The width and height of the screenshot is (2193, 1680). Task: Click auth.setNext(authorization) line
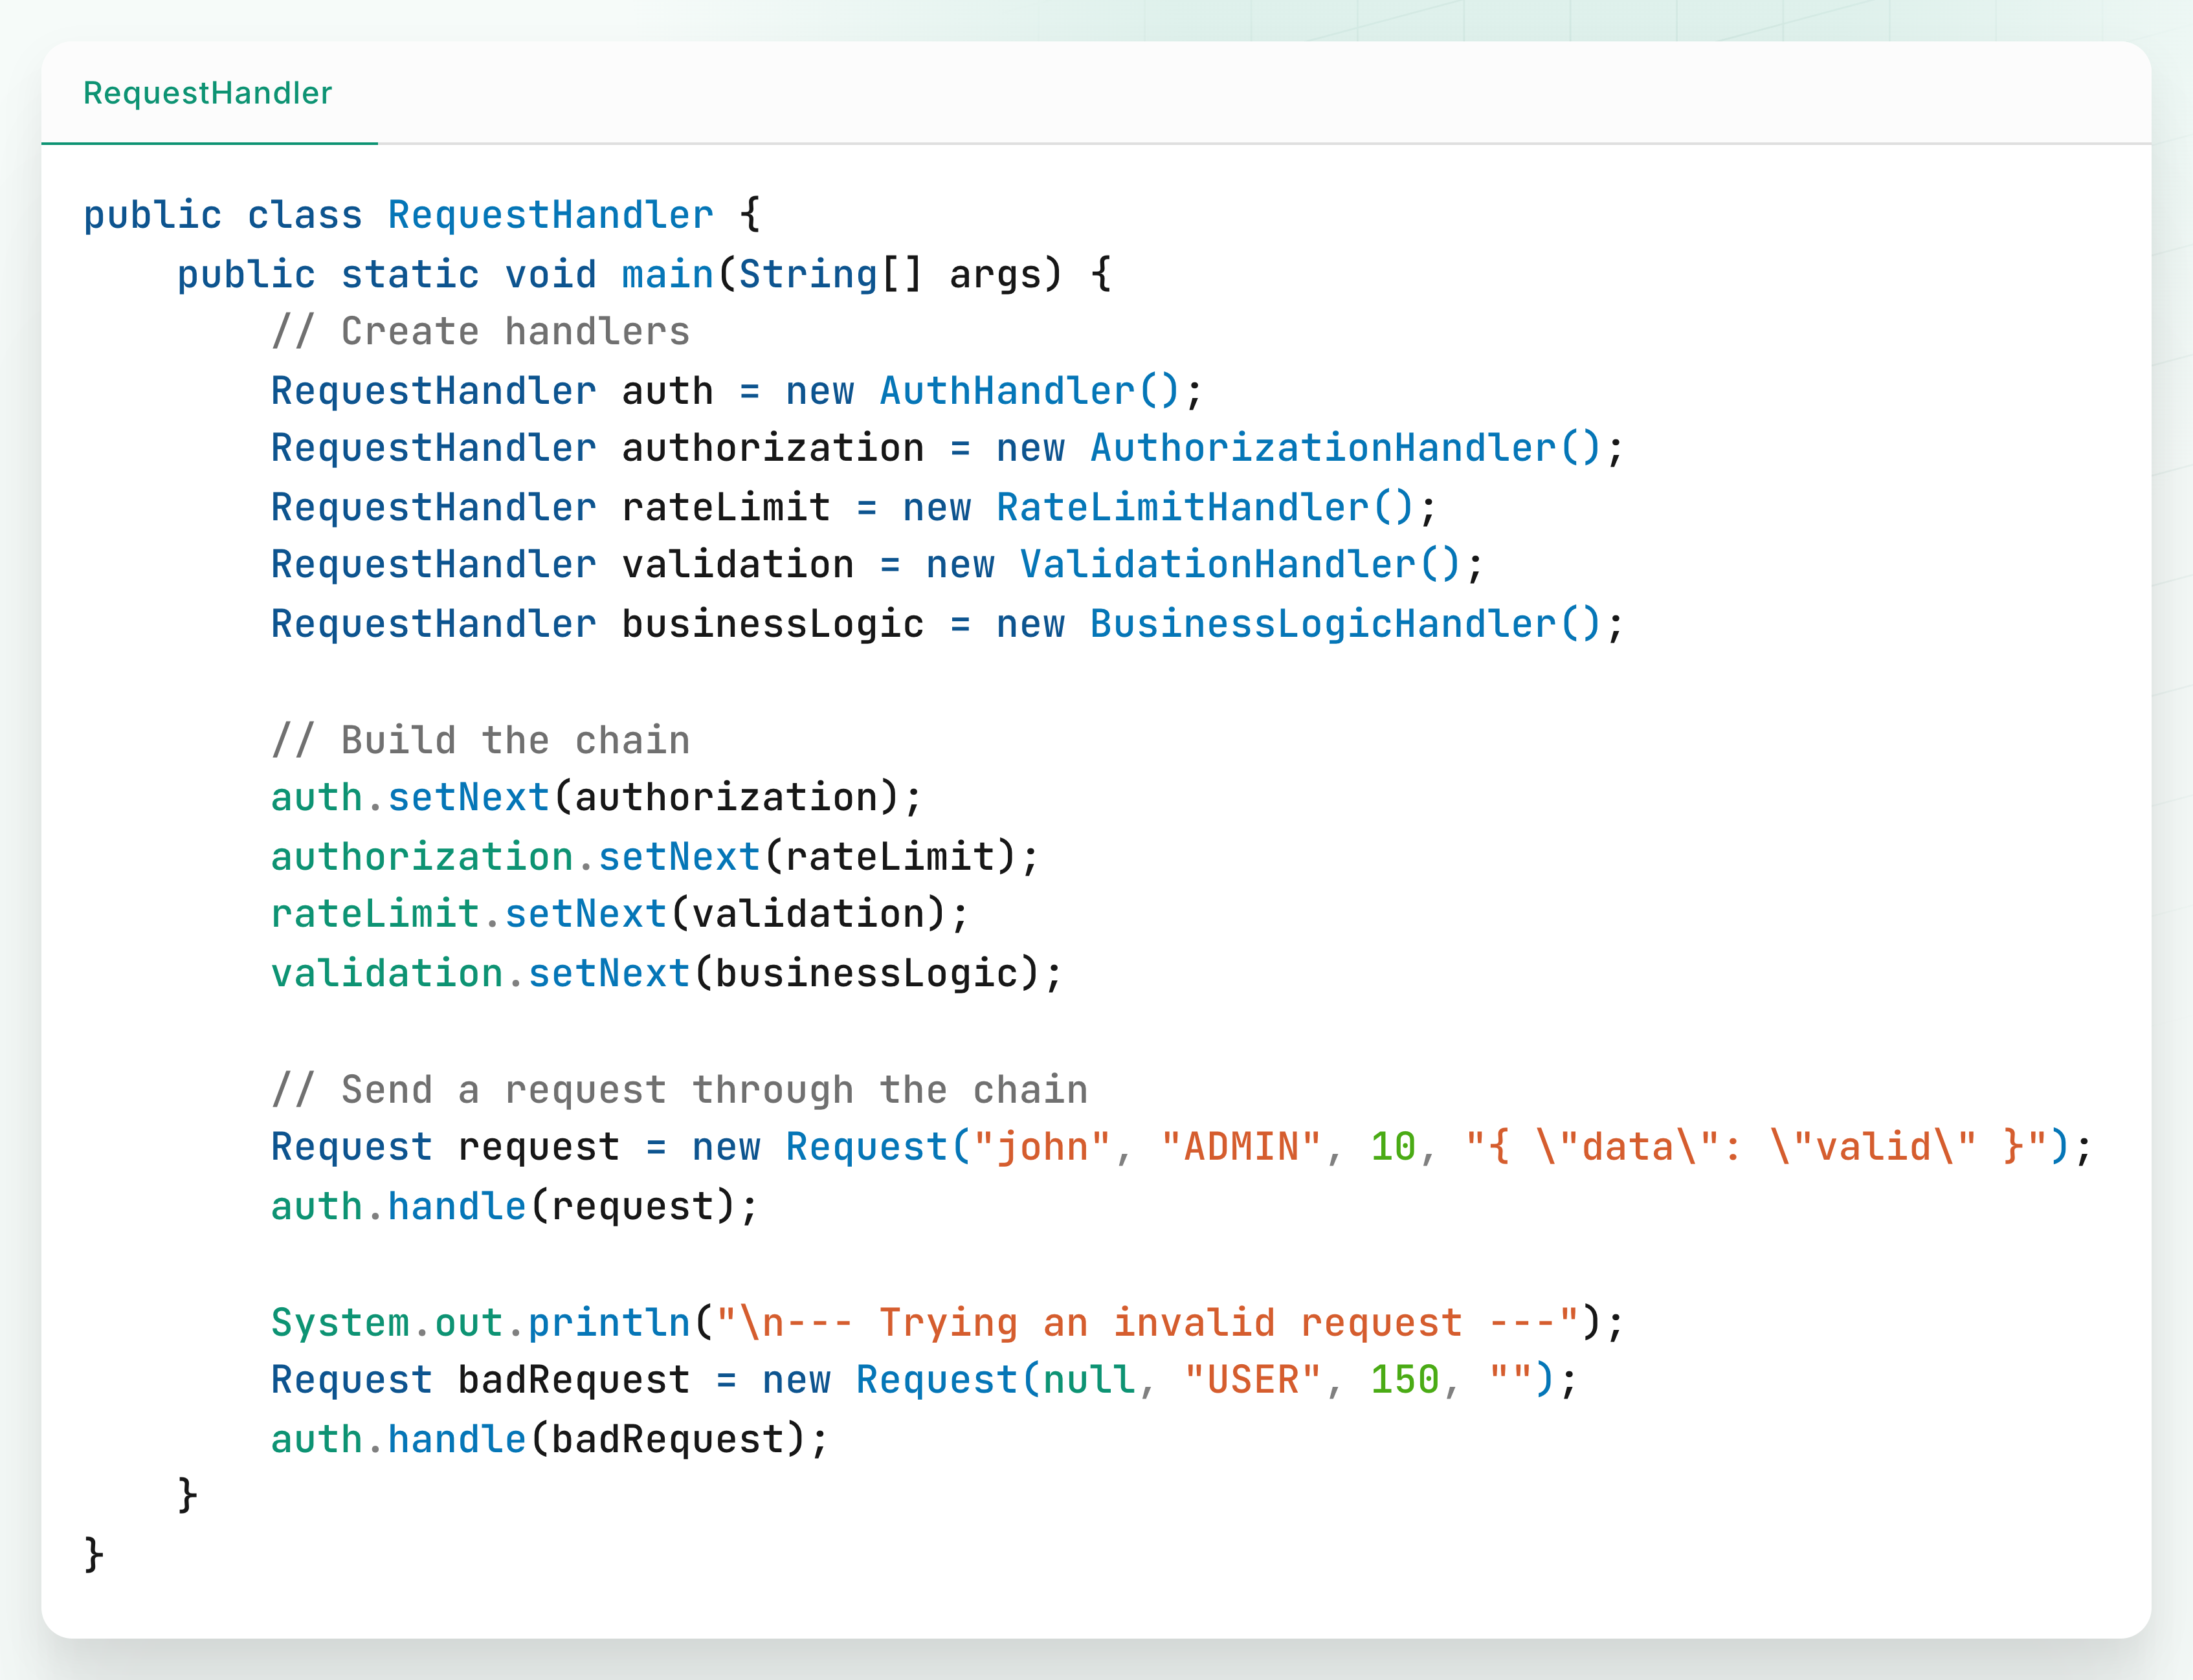596,798
